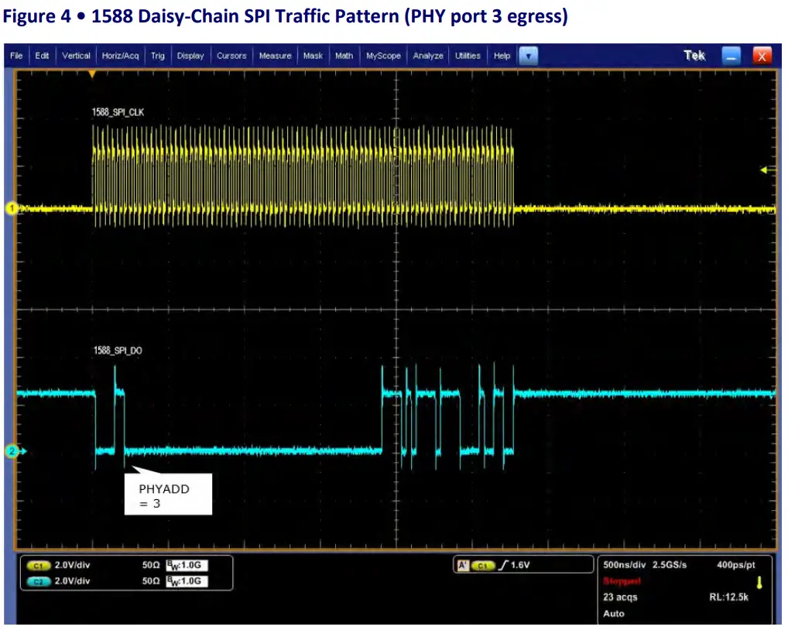Select the C2 channel badge in readout

tap(38, 582)
